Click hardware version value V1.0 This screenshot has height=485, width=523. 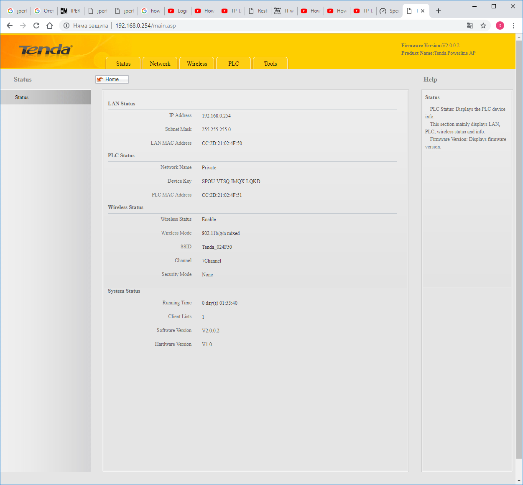point(207,345)
